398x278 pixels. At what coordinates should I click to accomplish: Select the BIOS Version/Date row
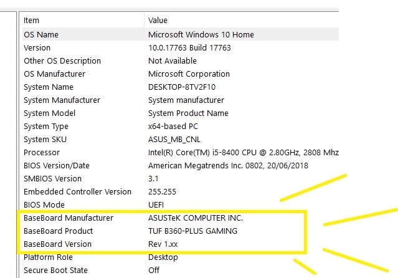click(x=57, y=165)
